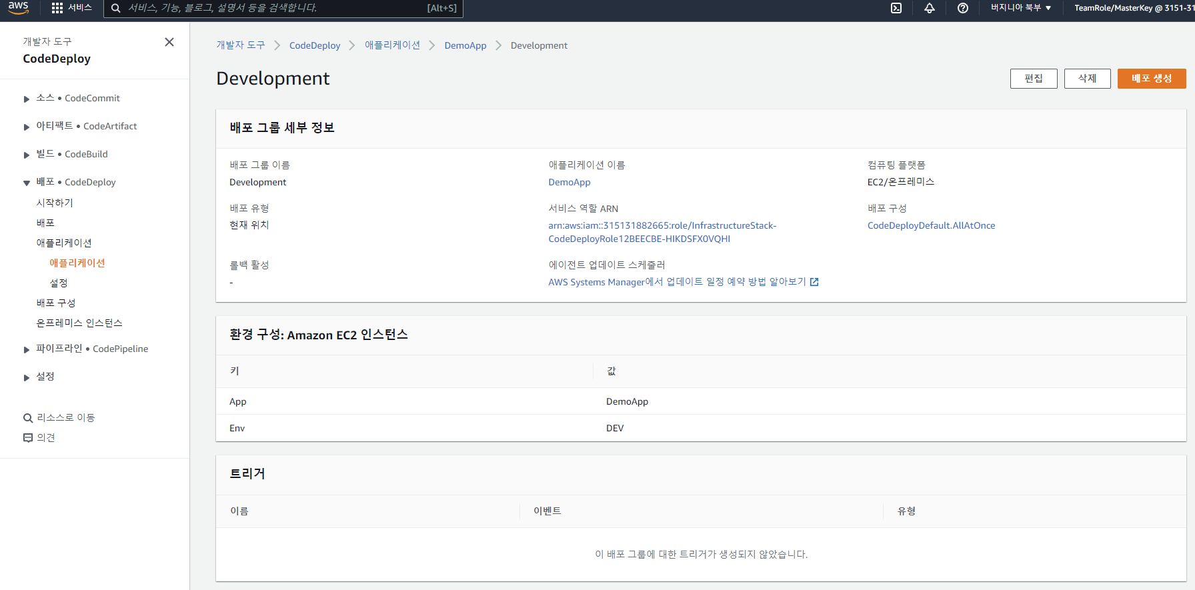Collapse the 배포 • CodeDeploy section
Image resolution: width=1195 pixels, height=590 pixels.
click(x=27, y=183)
